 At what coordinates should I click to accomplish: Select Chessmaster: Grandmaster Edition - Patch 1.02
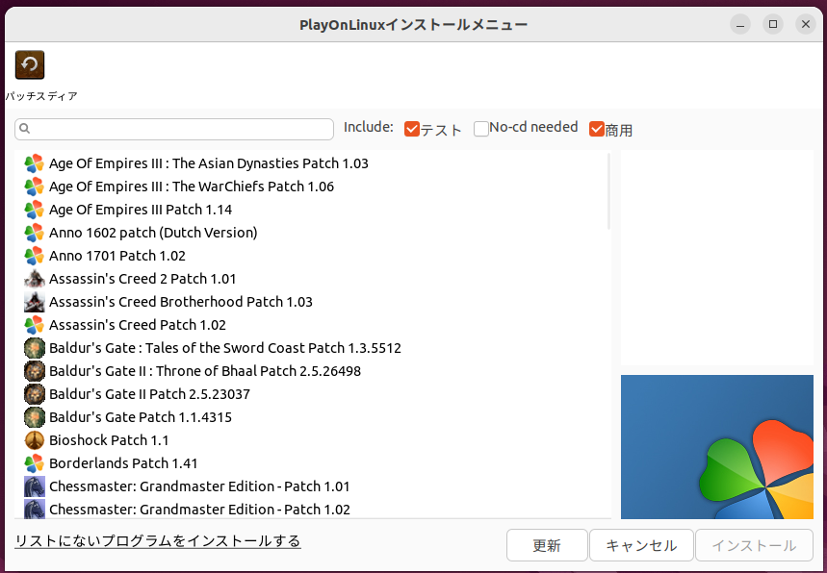(x=199, y=510)
